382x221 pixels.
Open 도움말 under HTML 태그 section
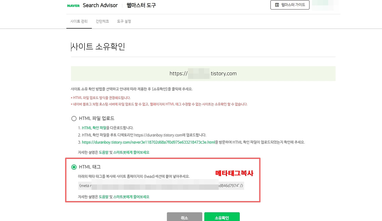coord(104,197)
